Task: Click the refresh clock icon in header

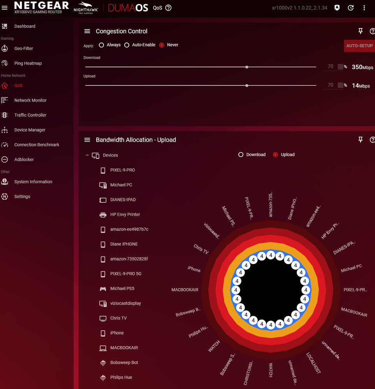Action: click(350, 8)
